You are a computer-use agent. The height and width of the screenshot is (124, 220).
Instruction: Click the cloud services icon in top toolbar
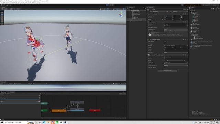click(7, 5)
